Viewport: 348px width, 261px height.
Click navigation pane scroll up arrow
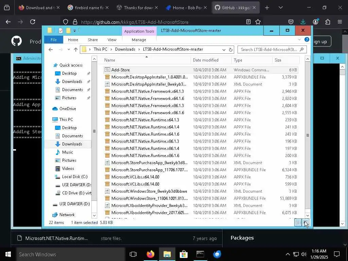pyautogui.click(x=94, y=59)
